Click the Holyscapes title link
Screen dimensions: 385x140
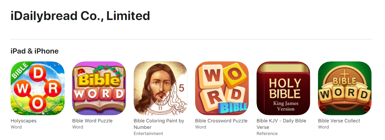[x=24, y=121]
